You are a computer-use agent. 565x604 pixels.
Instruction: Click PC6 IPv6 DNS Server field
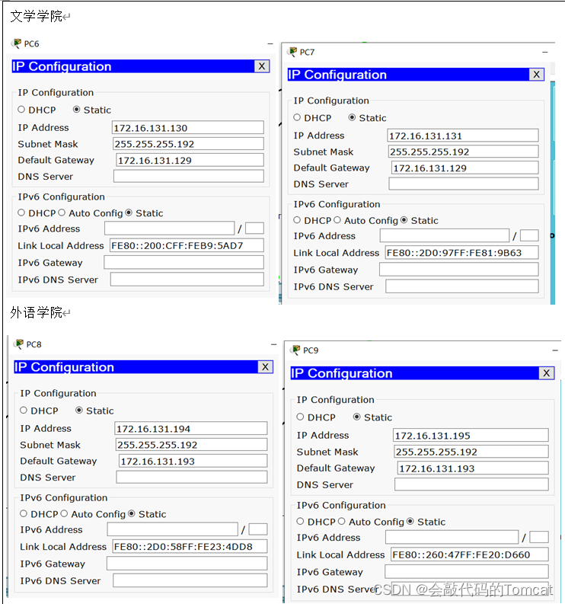pos(187,280)
